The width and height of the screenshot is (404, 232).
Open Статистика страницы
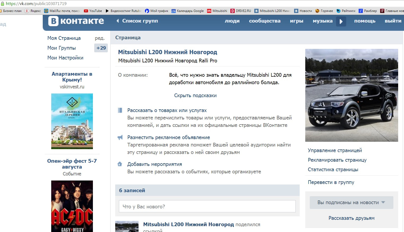pyautogui.click(x=333, y=170)
